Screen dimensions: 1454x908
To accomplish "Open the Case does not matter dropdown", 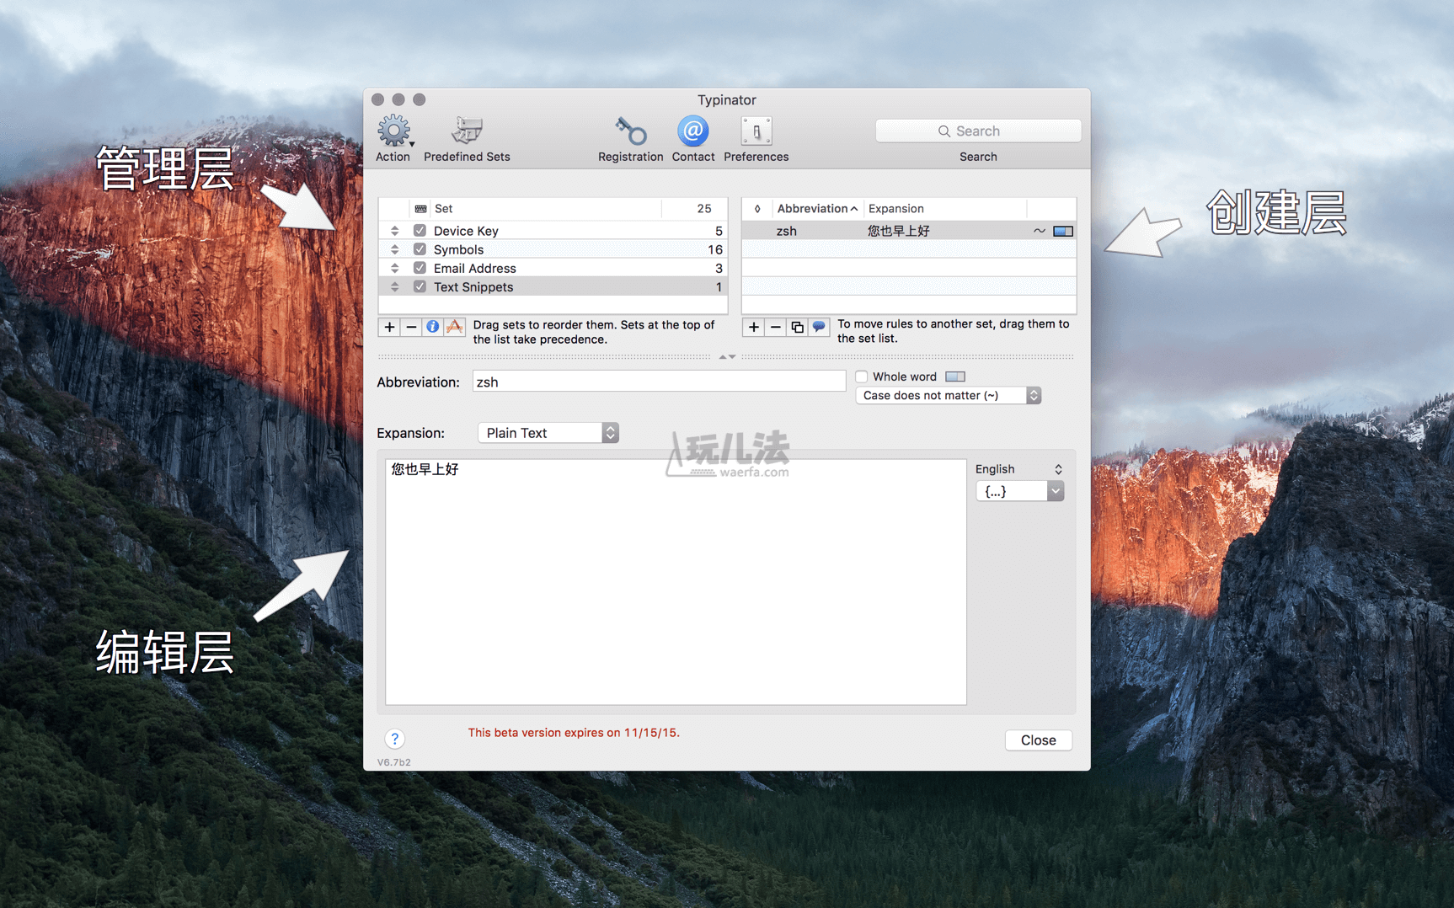I will click(x=949, y=395).
